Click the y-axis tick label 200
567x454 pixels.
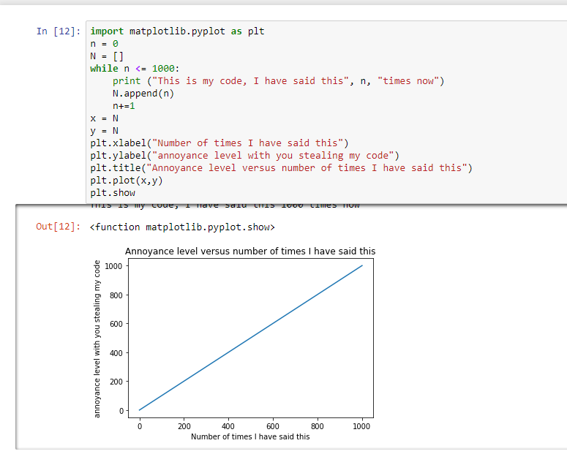click(x=116, y=382)
